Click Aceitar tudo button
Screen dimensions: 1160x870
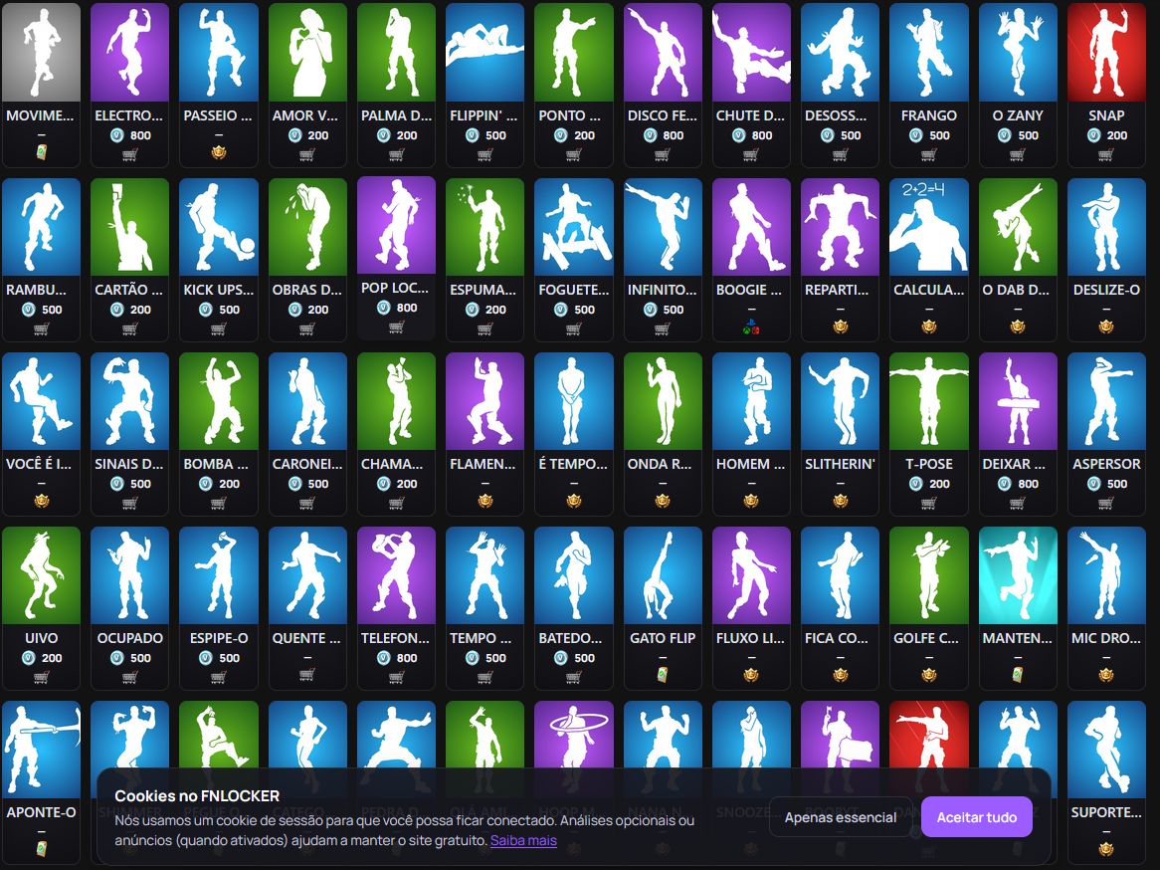pos(977,816)
